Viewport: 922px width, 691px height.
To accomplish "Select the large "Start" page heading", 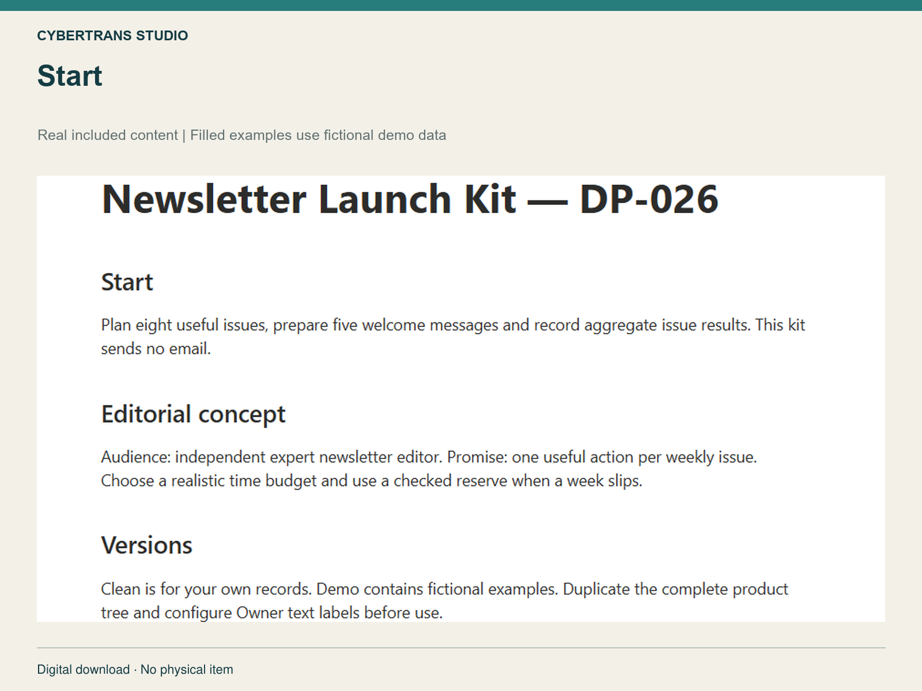I will tap(70, 75).
